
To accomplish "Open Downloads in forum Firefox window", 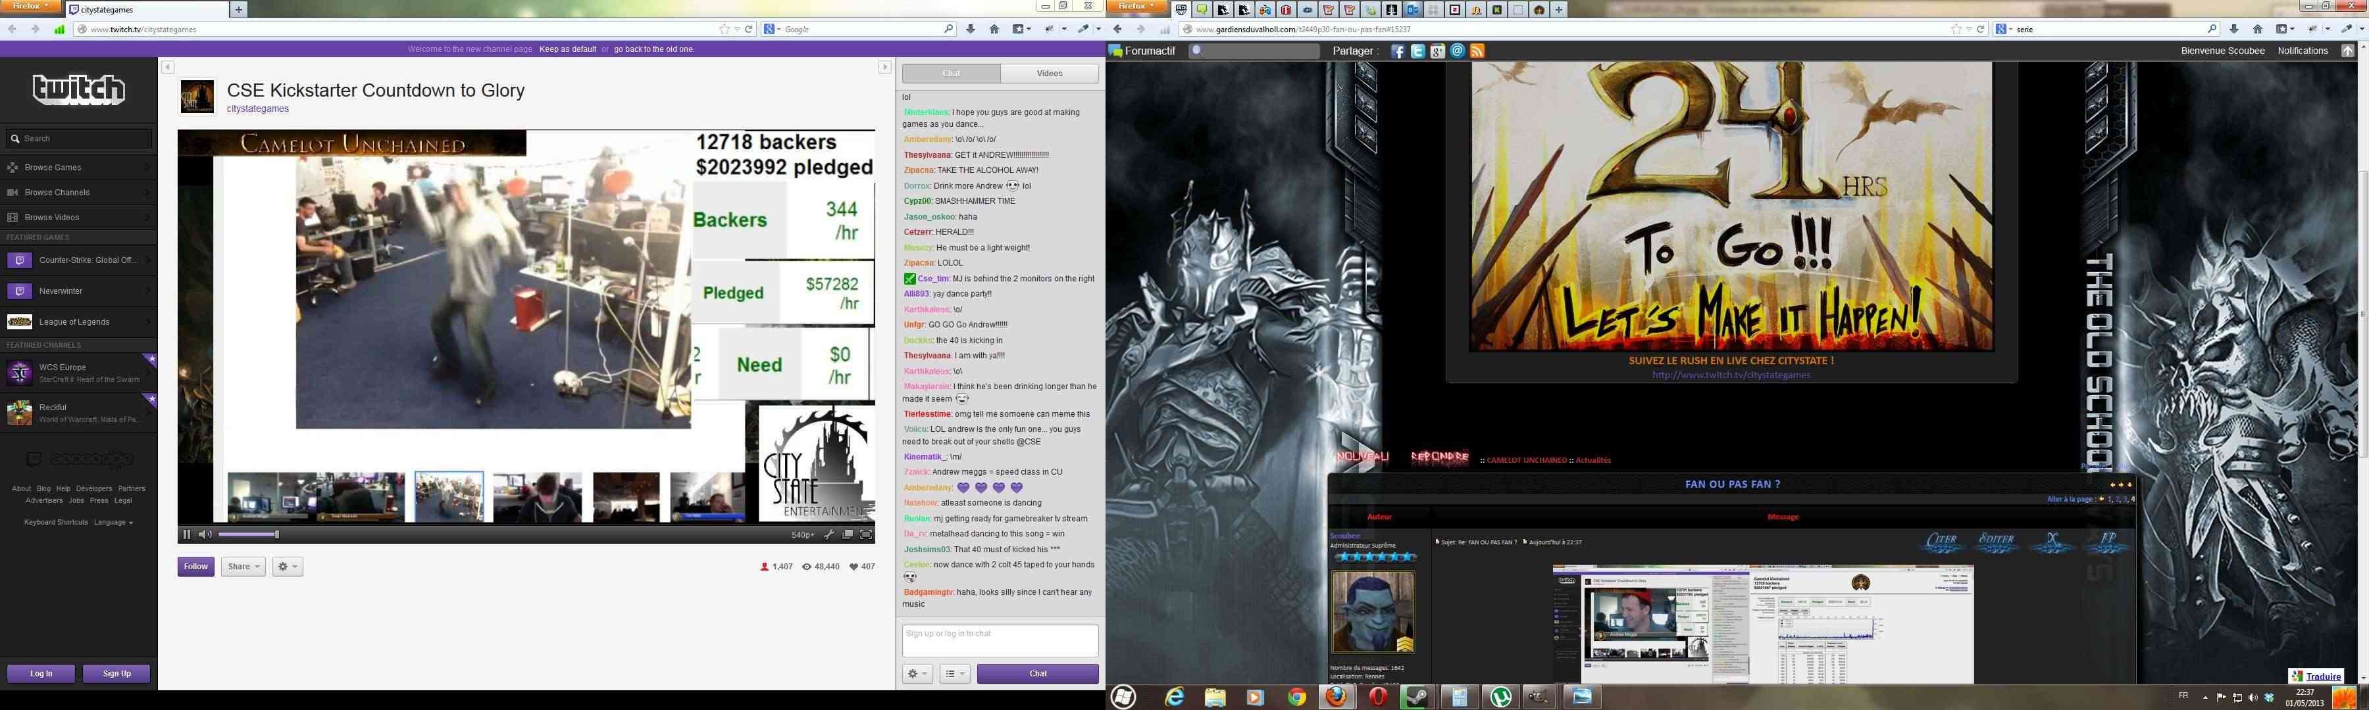I will [x=2234, y=30].
